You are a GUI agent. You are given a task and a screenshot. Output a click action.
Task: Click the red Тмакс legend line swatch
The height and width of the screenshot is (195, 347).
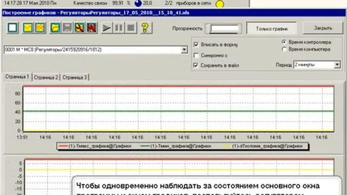click(x=63, y=146)
